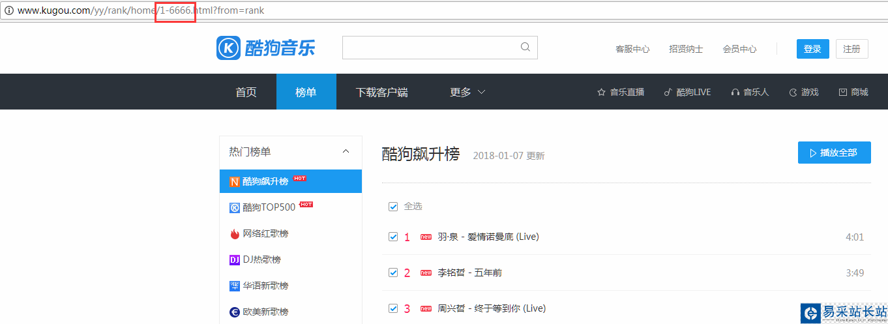Click the HOT badge beside 酷狗飙升榜

pyautogui.click(x=299, y=179)
